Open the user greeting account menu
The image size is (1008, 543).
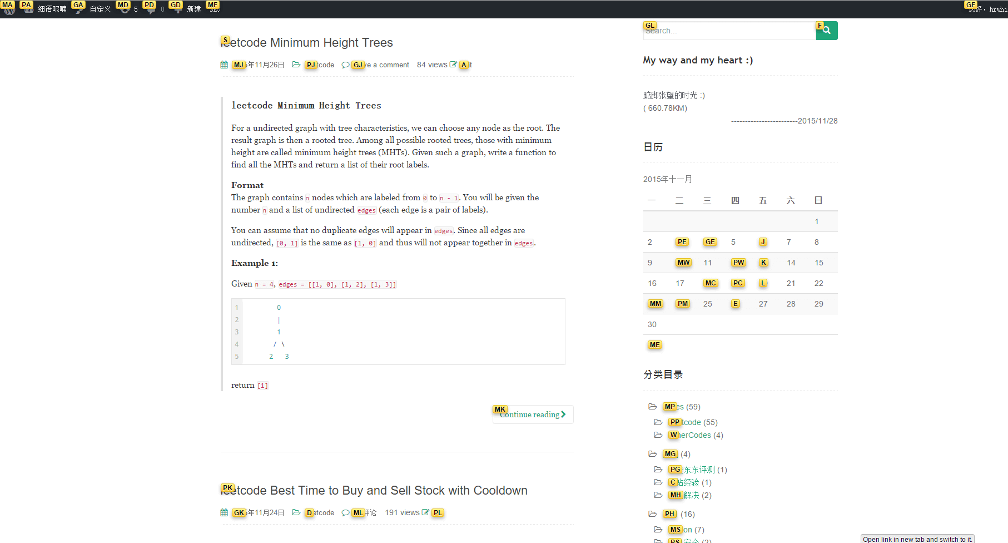click(x=987, y=9)
